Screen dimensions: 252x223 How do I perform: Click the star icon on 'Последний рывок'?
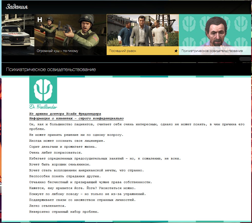[176, 51]
